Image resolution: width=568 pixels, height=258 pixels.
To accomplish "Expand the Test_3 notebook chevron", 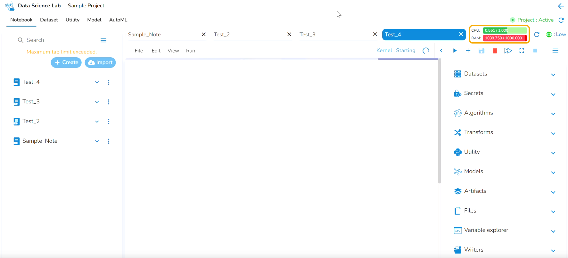I will coord(97,102).
